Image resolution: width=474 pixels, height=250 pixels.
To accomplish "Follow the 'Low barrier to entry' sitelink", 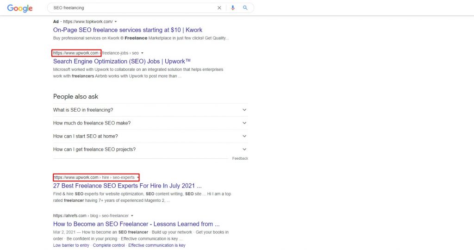I will (71, 245).
